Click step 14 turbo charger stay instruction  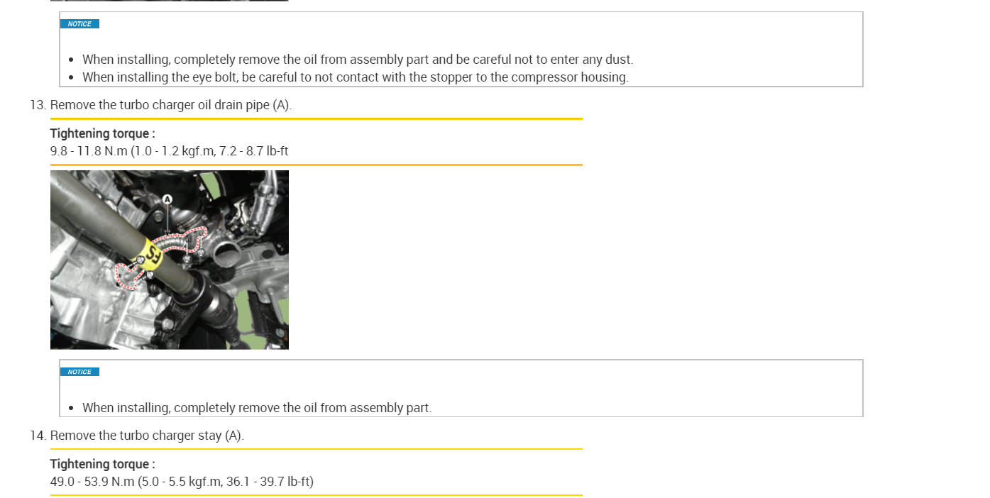coord(146,436)
